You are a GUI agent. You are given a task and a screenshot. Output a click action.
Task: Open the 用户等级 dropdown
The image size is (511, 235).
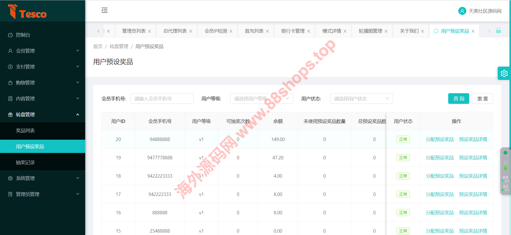coord(261,99)
